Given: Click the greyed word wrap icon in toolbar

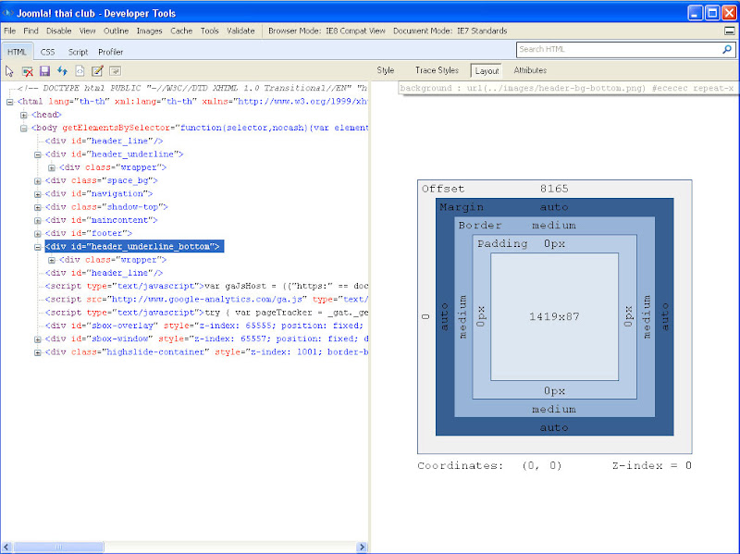Looking at the screenshot, I should point(115,71).
